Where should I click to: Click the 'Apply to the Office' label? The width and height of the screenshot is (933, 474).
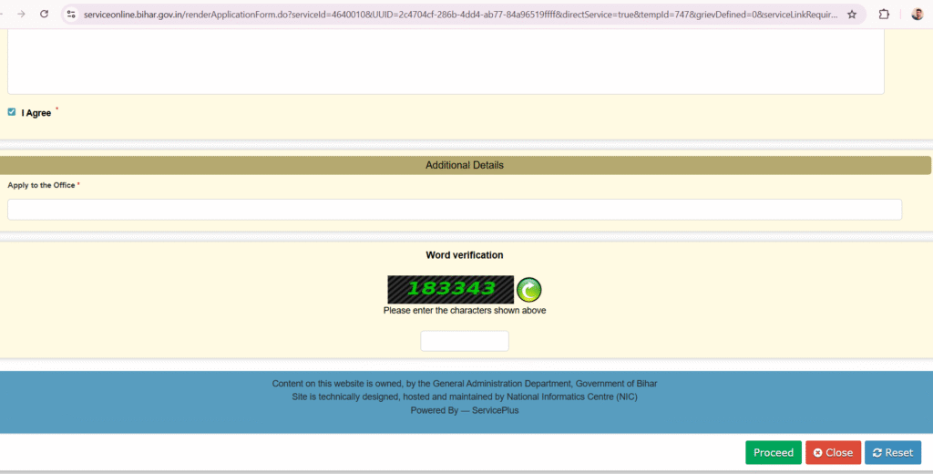[41, 185]
